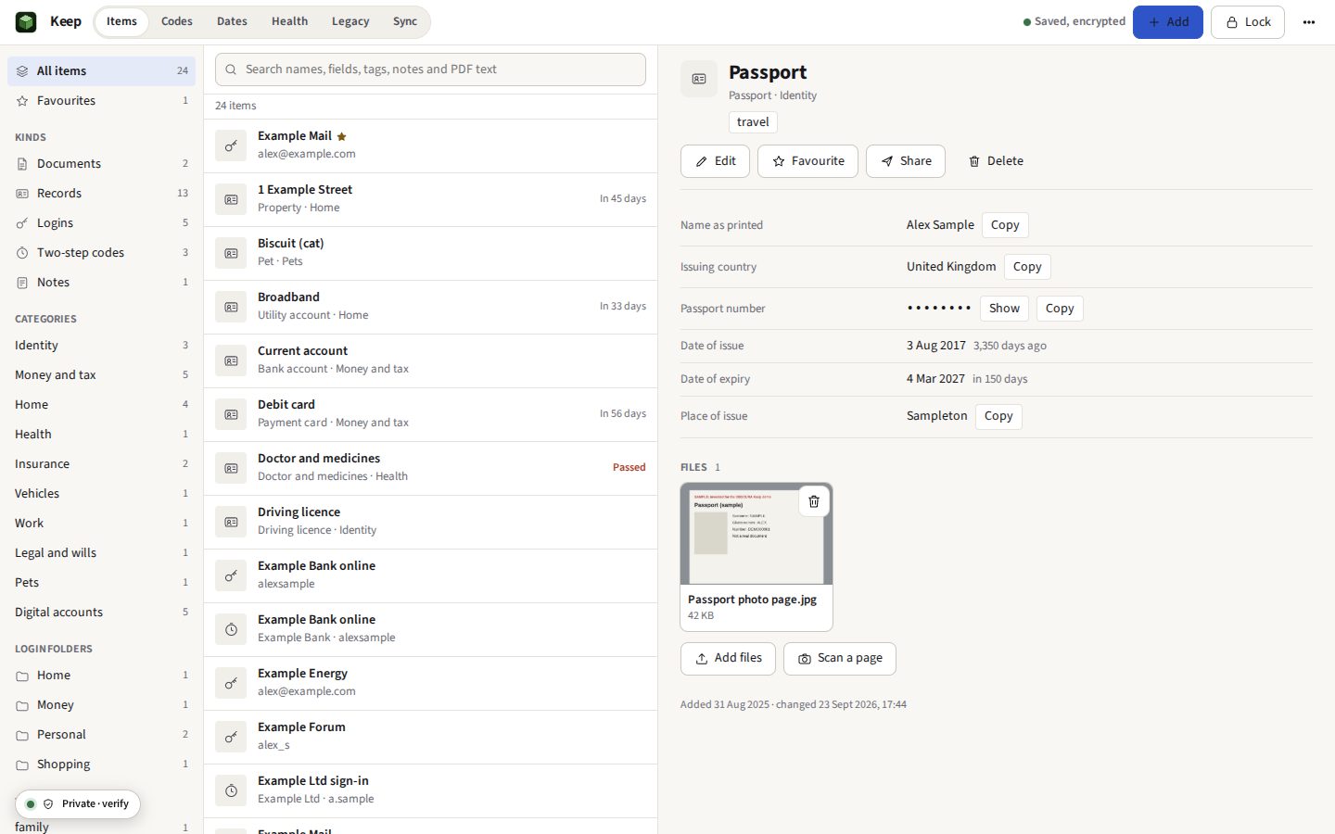Viewport: 1335px width, 834px height.
Task: Click the Doctor and medicines record icon
Action: (232, 468)
